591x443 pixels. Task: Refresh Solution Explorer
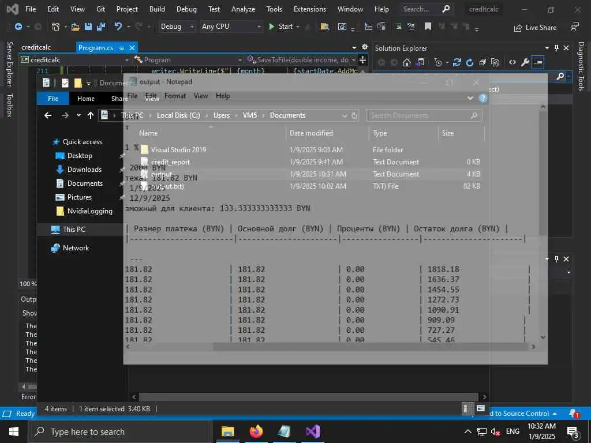470,62
